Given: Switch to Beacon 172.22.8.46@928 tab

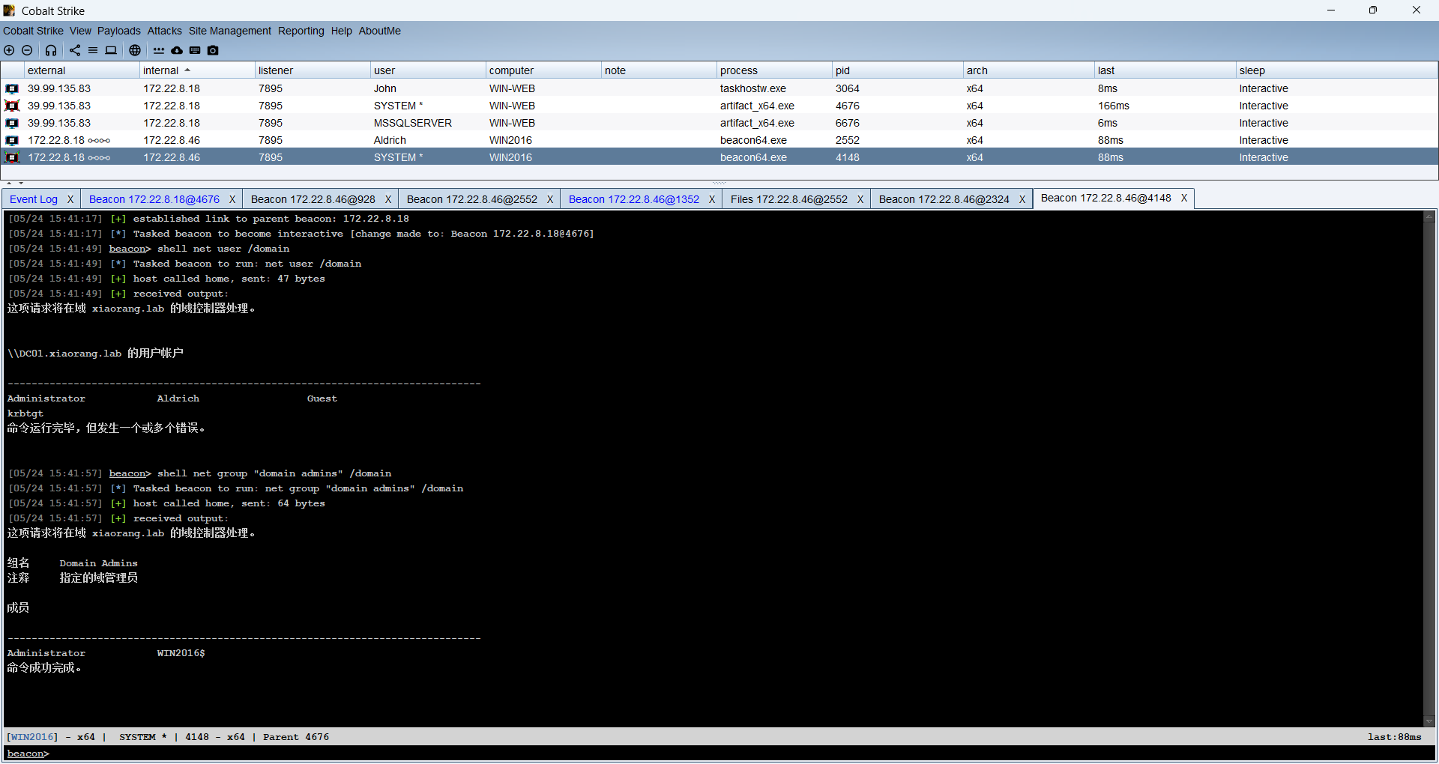Looking at the screenshot, I should tap(313, 199).
